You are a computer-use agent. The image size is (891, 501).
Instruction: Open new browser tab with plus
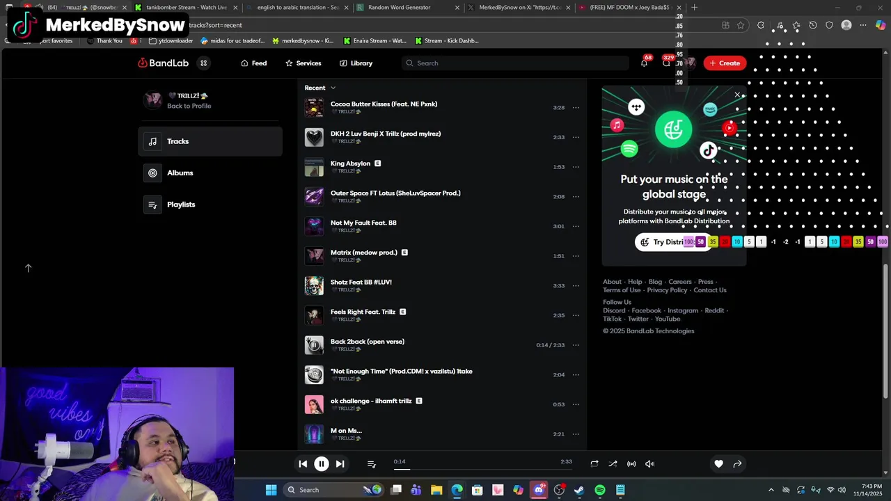point(694,8)
